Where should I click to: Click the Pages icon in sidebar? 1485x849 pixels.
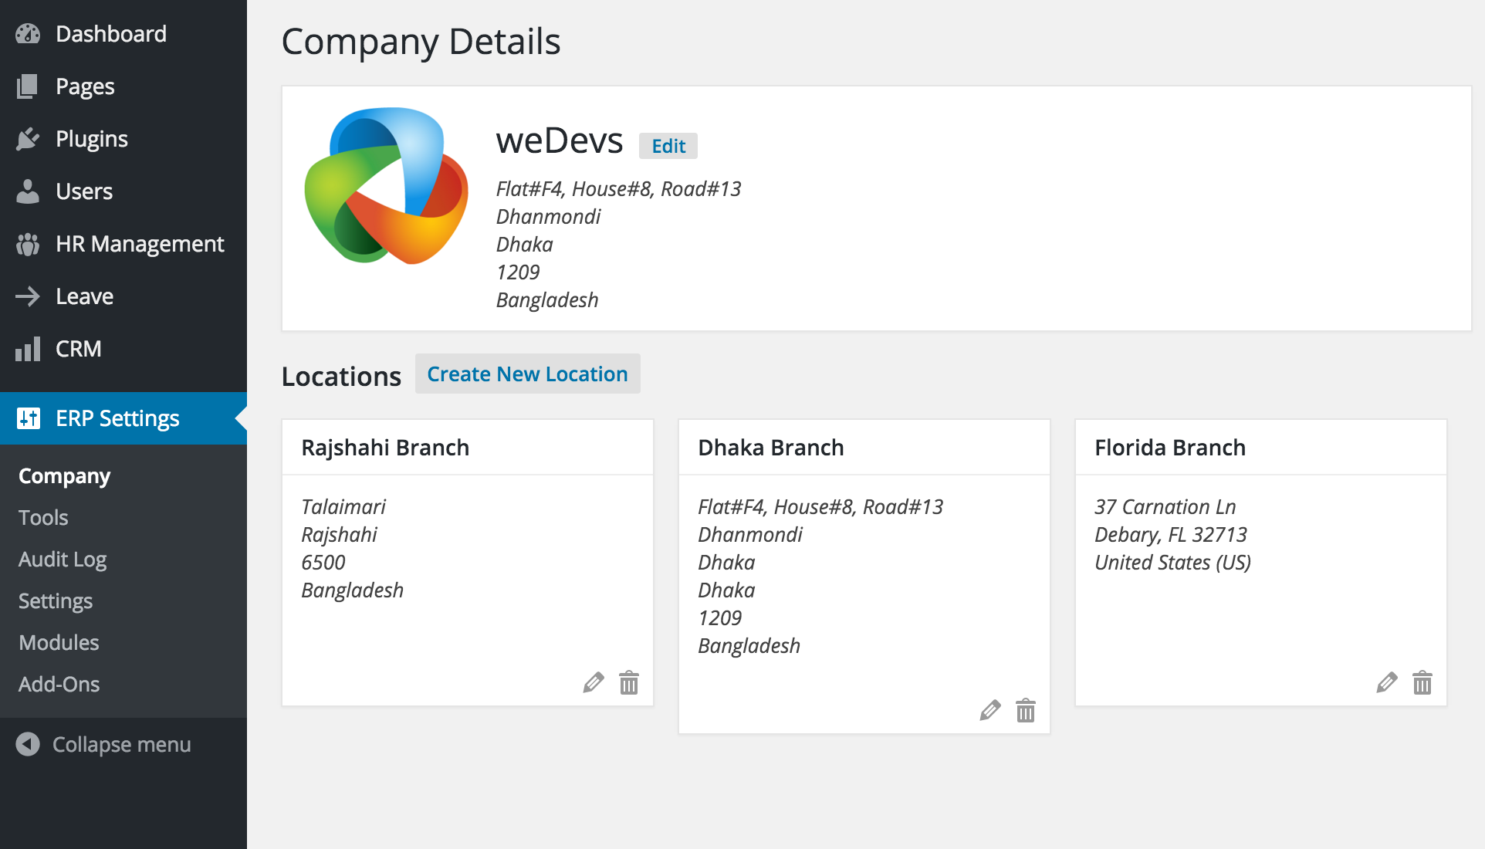coord(28,86)
